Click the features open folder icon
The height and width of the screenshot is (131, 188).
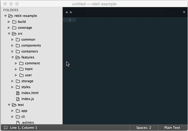(x=18, y=57)
